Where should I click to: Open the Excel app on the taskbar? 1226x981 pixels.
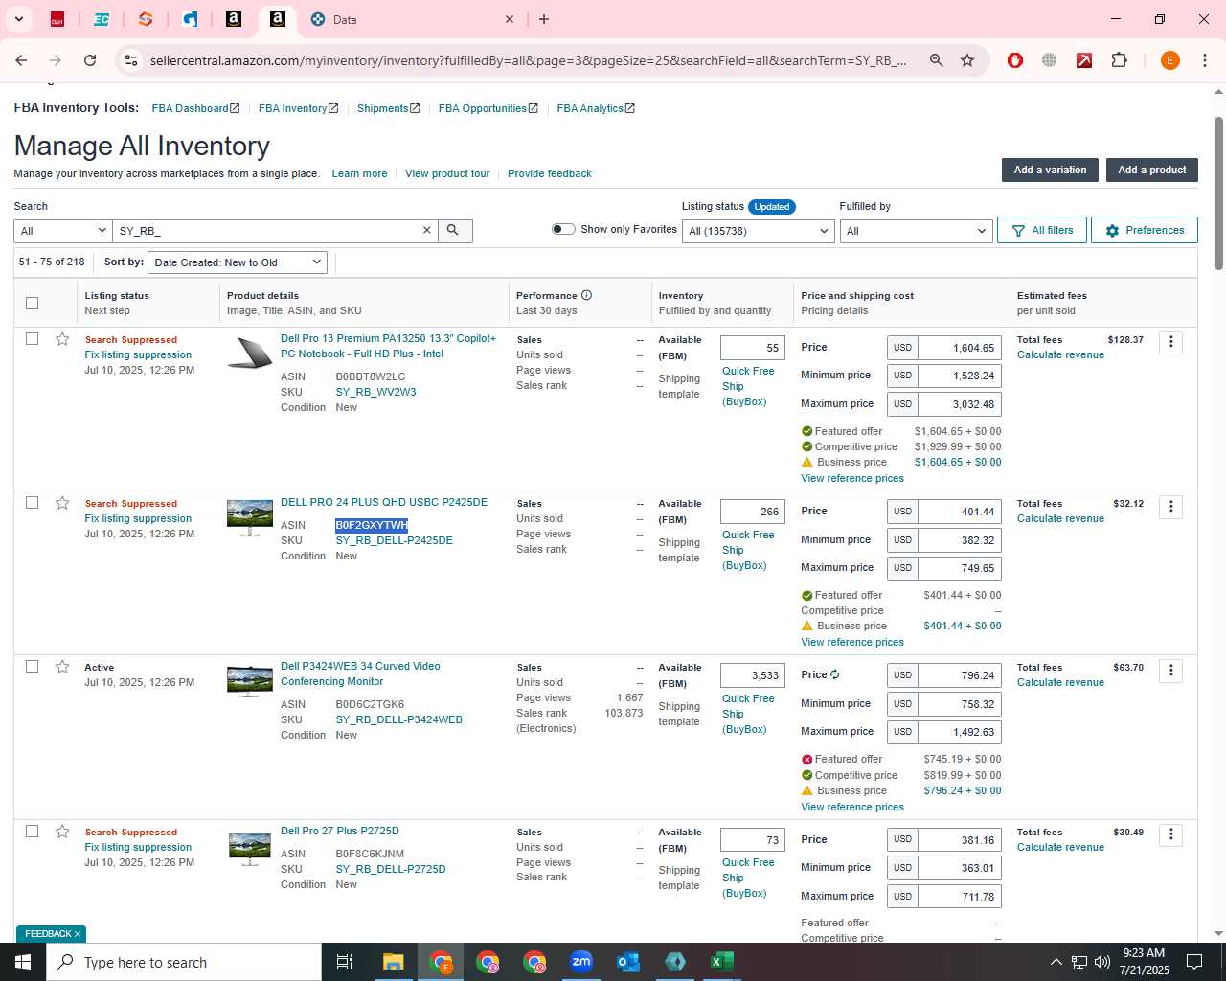pyautogui.click(x=721, y=962)
